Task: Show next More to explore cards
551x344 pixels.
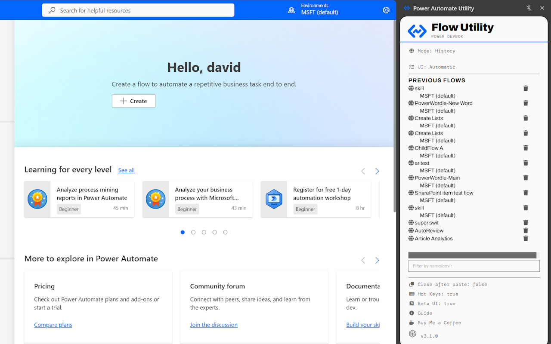Action: pyautogui.click(x=377, y=260)
